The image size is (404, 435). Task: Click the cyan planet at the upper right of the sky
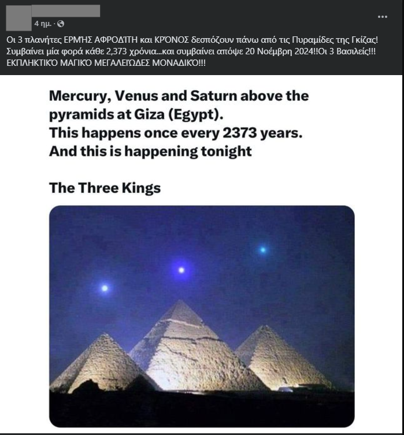[263, 250]
